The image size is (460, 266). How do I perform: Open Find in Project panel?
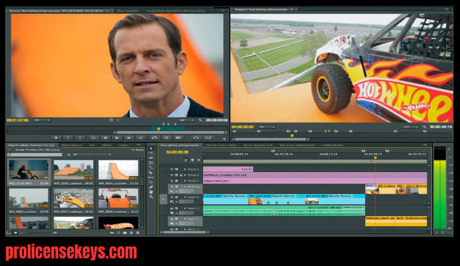(x=118, y=232)
